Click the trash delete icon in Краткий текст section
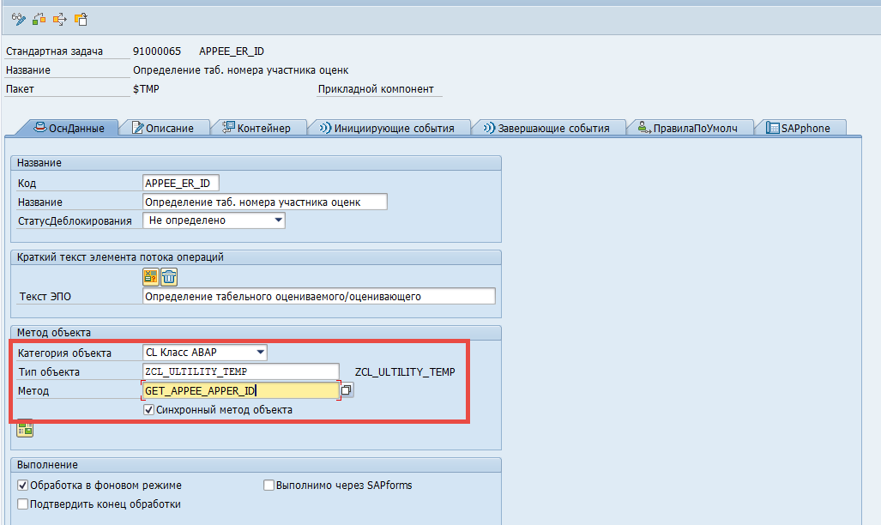This screenshot has width=881, height=525. (x=169, y=276)
